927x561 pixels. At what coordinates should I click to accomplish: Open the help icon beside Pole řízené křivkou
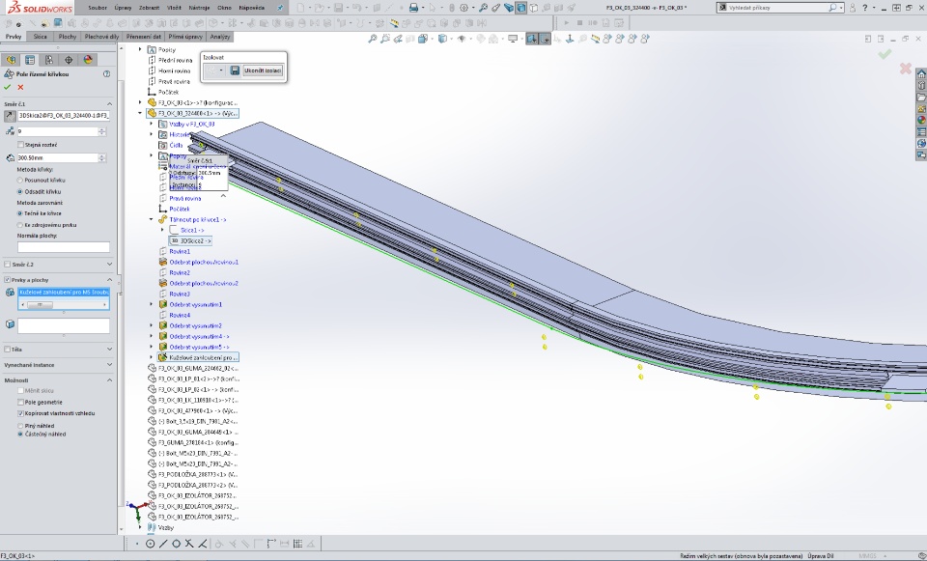click(108, 74)
